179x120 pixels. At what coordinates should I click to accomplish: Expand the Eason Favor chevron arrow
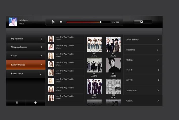(41, 74)
